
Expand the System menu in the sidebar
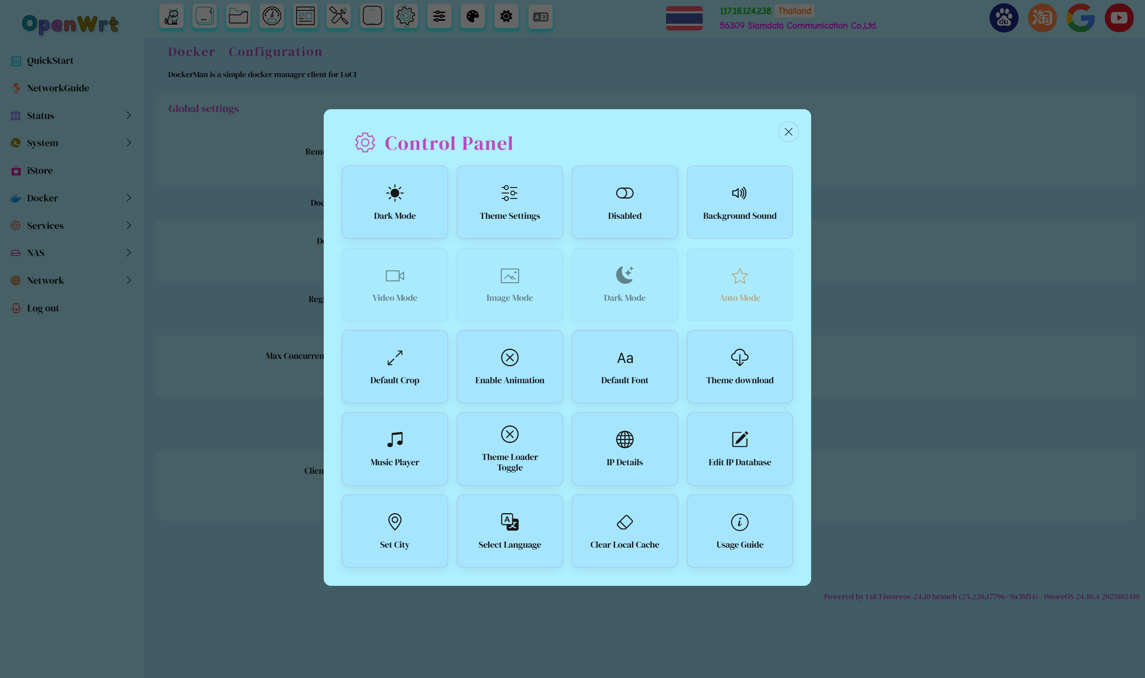[72, 143]
